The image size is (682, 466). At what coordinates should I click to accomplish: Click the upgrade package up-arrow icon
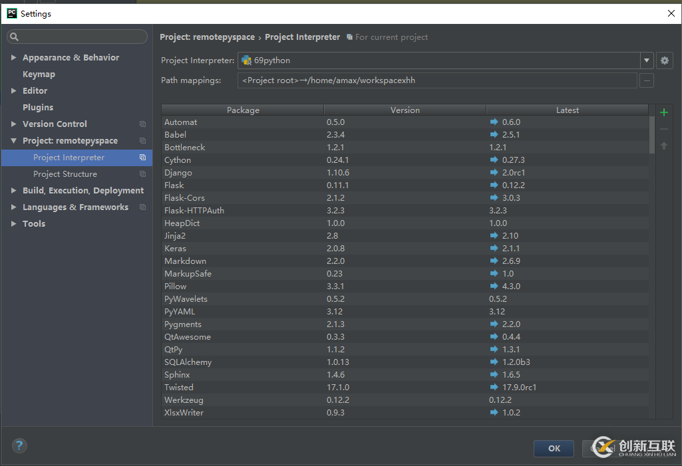click(664, 146)
